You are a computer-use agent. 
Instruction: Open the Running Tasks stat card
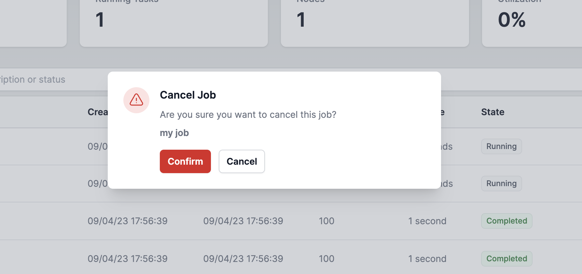coord(174,23)
